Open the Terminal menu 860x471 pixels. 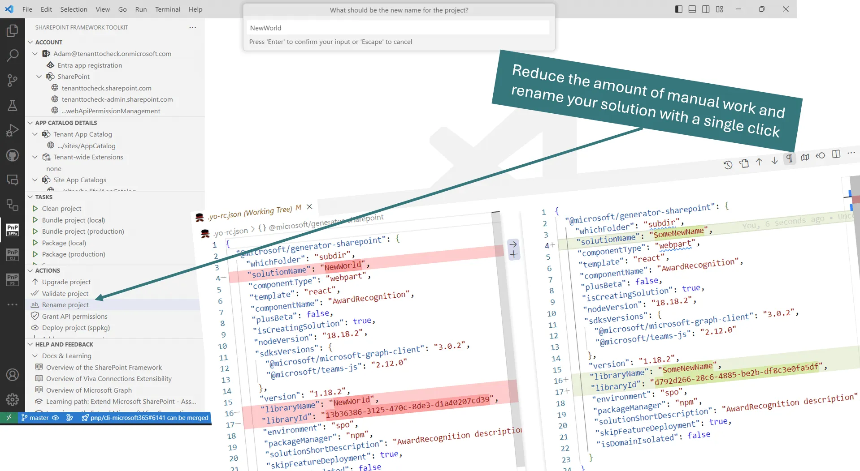point(167,9)
